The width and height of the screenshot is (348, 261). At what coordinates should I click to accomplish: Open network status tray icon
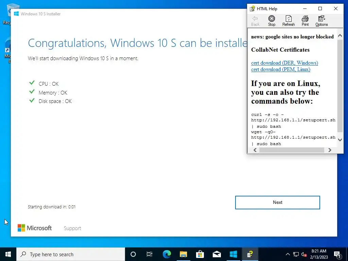(296, 254)
